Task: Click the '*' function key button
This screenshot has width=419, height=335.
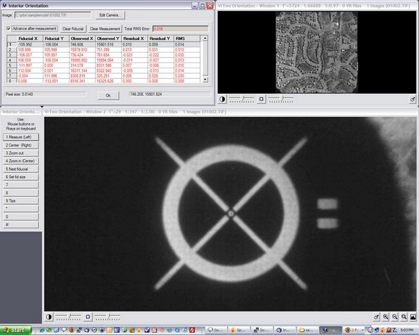Action: pos(21,209)
